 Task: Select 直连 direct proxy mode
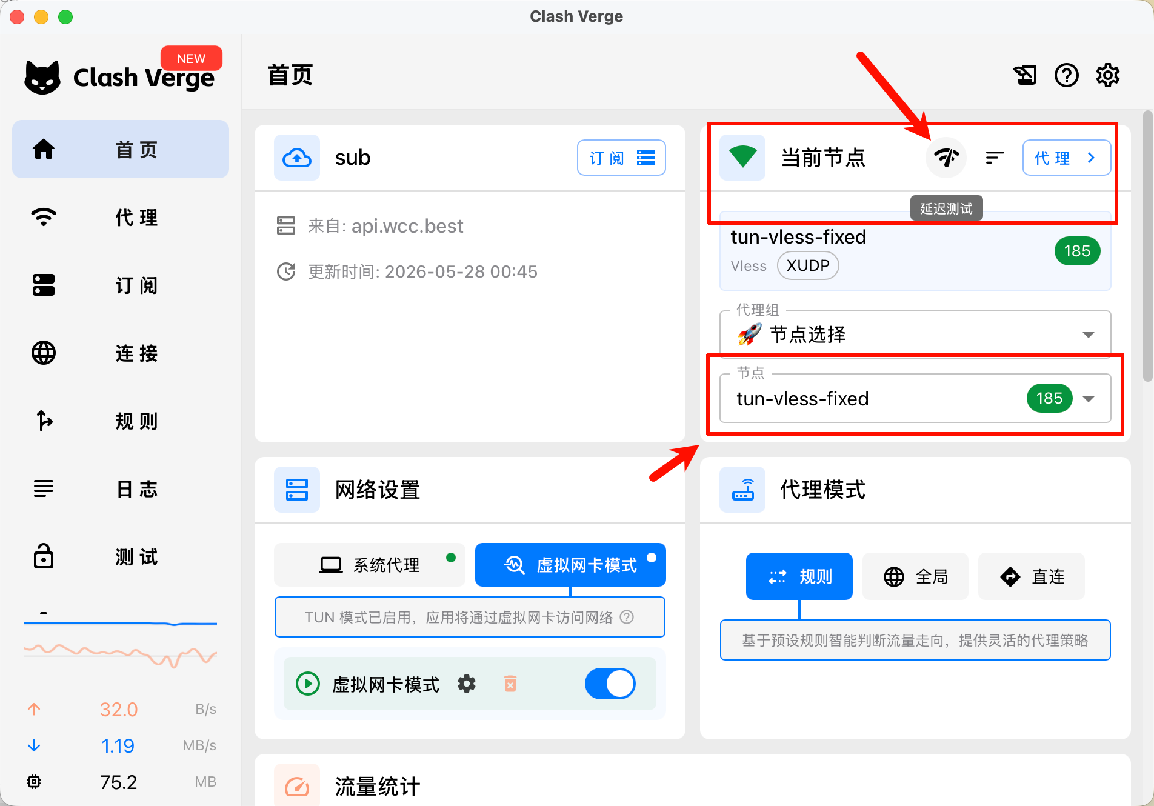[x=1032, y=576]
